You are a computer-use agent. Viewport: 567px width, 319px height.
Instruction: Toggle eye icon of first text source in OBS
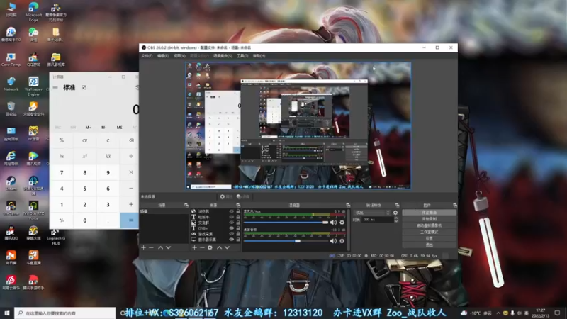coord(232,217)
